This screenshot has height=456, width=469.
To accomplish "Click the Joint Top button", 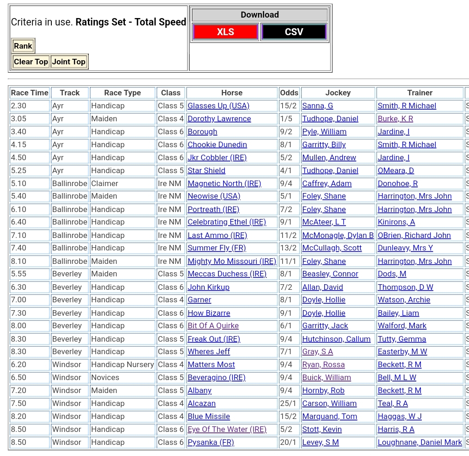I will (x=68, y=62).
